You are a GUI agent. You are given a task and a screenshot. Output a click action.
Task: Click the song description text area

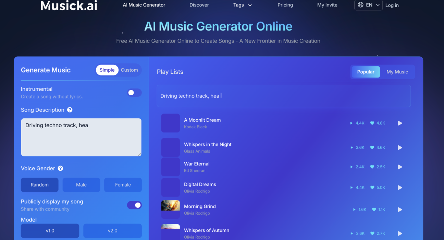(x=81, y=137)
